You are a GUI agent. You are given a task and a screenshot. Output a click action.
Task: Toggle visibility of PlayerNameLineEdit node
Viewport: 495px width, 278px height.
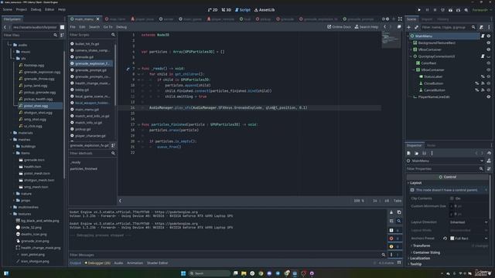(489, 97)
